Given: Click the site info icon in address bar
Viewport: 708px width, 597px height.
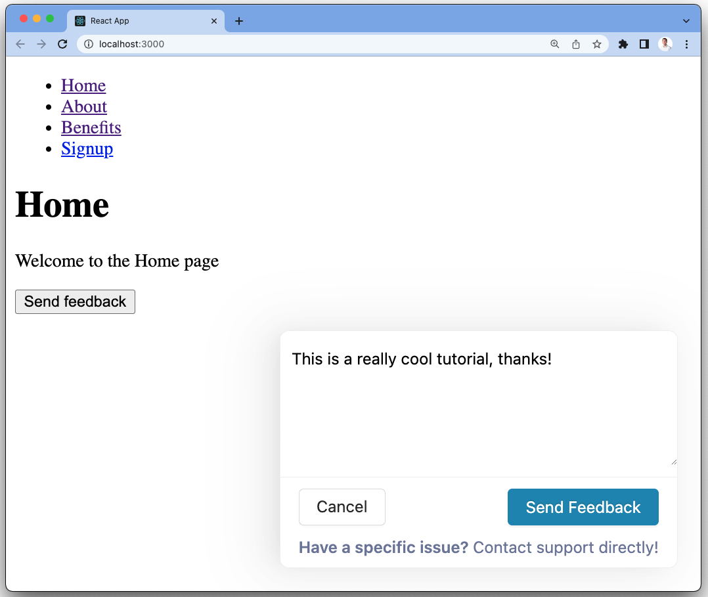Looking at the screenshot, I should [89, 44].
